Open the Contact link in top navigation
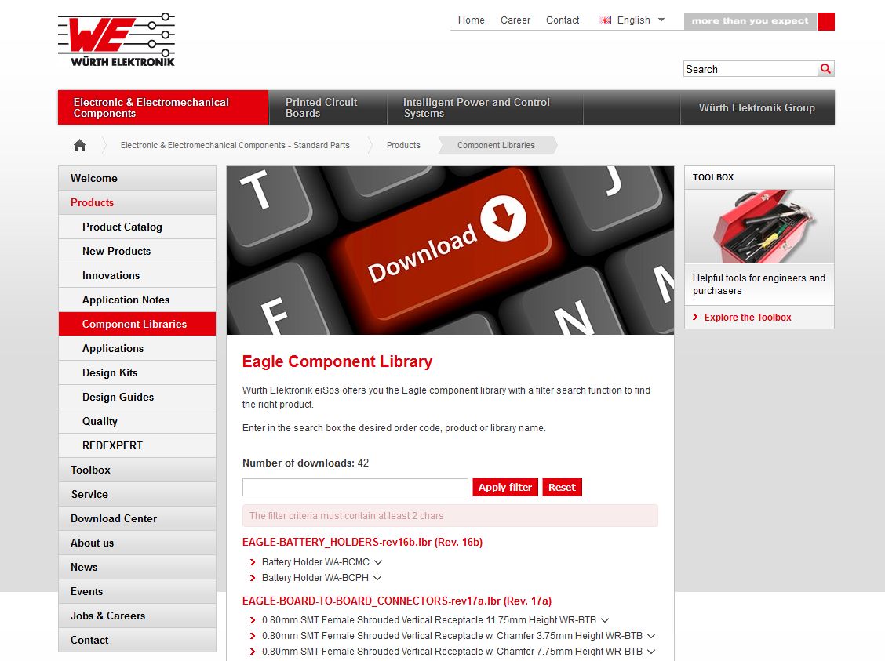Image resolution: width=885 pixels, height=661 pixels. 563,20
